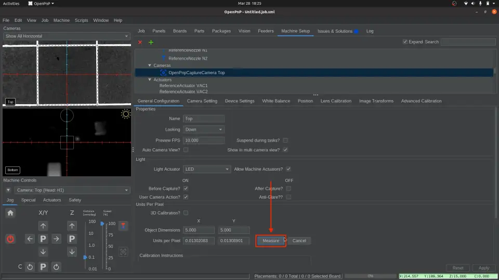
Task: Click the red X delete icon
Action: click(140, 42)
